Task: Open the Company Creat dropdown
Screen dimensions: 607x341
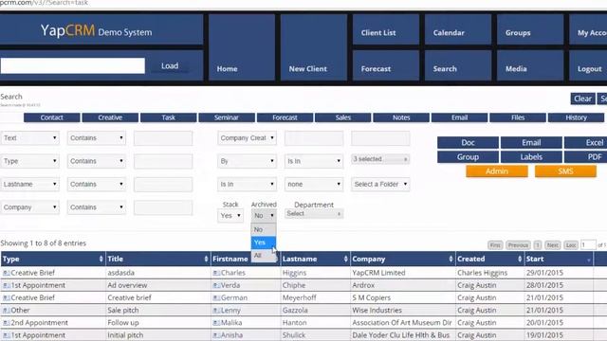Action: 247,138
